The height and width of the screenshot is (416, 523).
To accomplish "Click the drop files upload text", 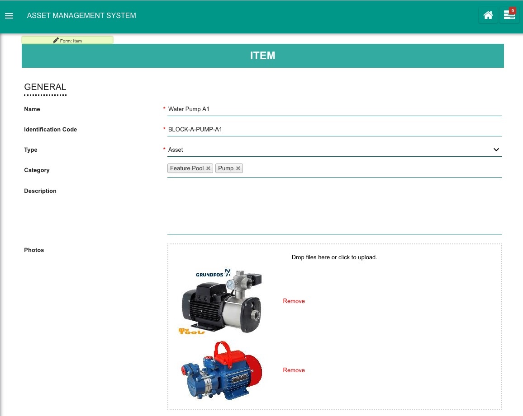I will point(334,257).
